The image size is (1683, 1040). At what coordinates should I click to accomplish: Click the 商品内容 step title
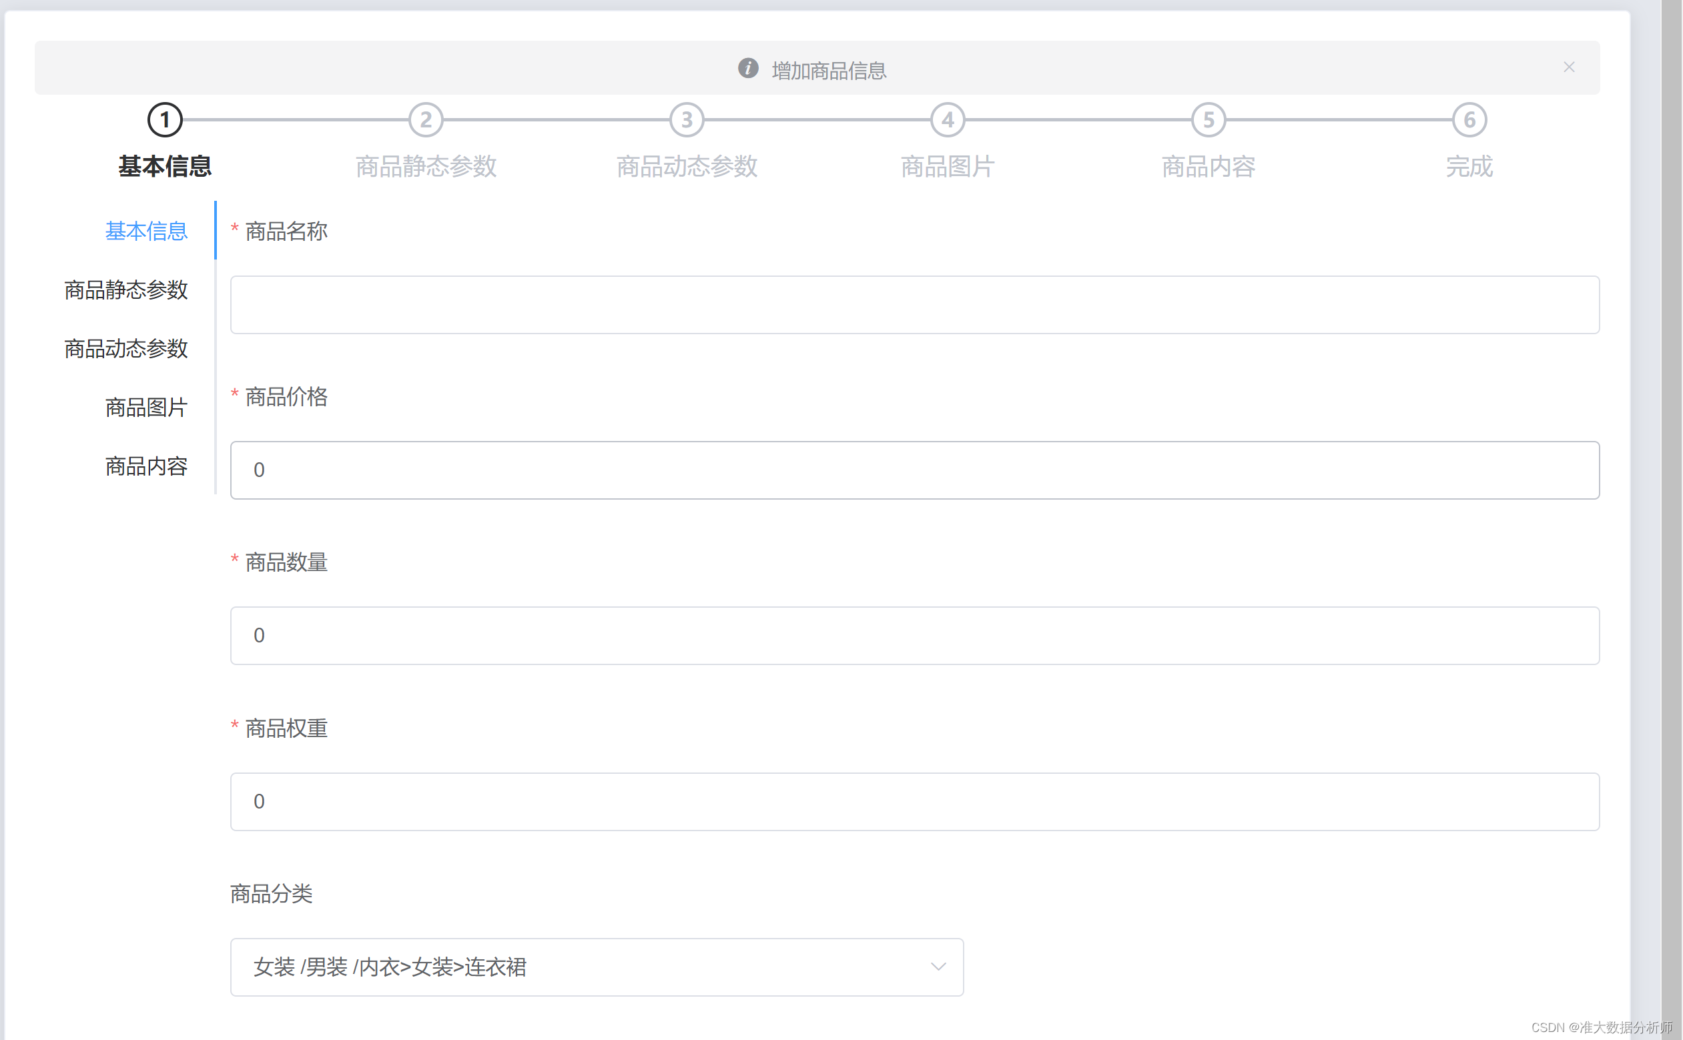point(1209,167)
